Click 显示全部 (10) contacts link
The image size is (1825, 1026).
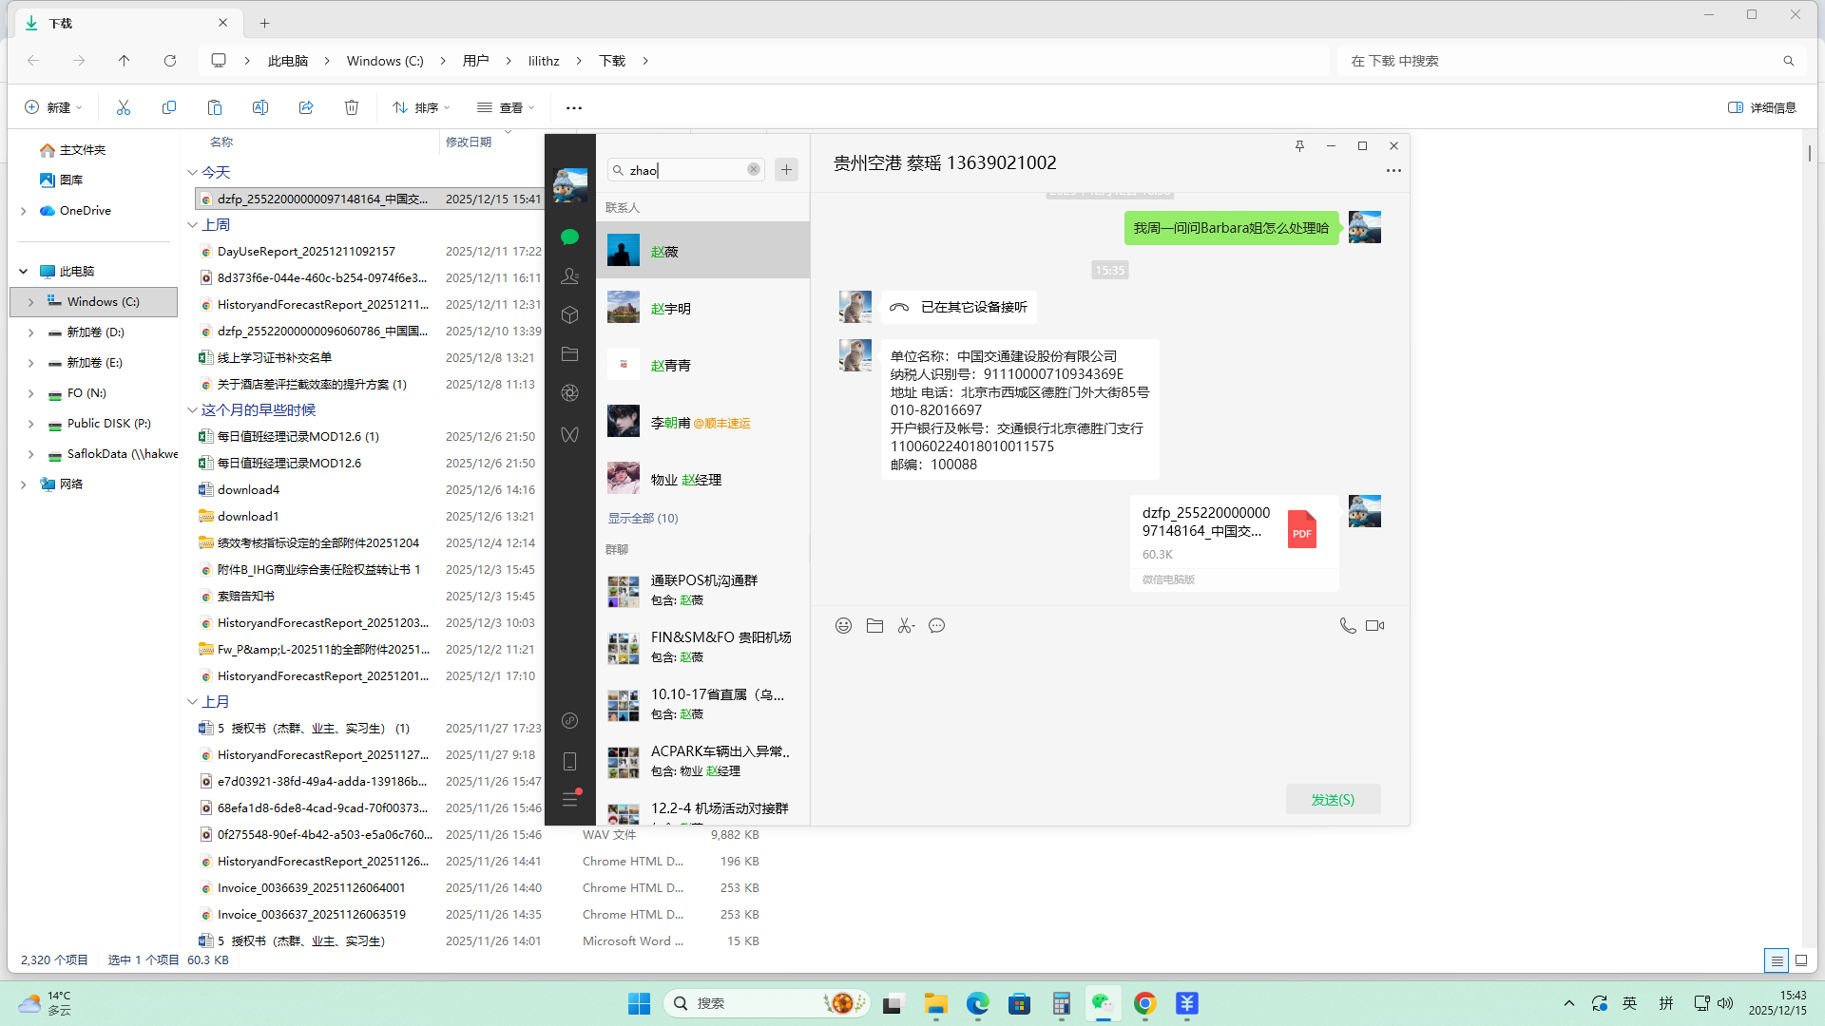643,518
